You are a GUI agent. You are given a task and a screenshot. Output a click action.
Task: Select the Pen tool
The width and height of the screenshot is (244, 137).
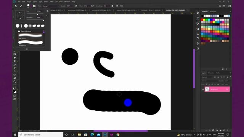[x=14, y=65]
